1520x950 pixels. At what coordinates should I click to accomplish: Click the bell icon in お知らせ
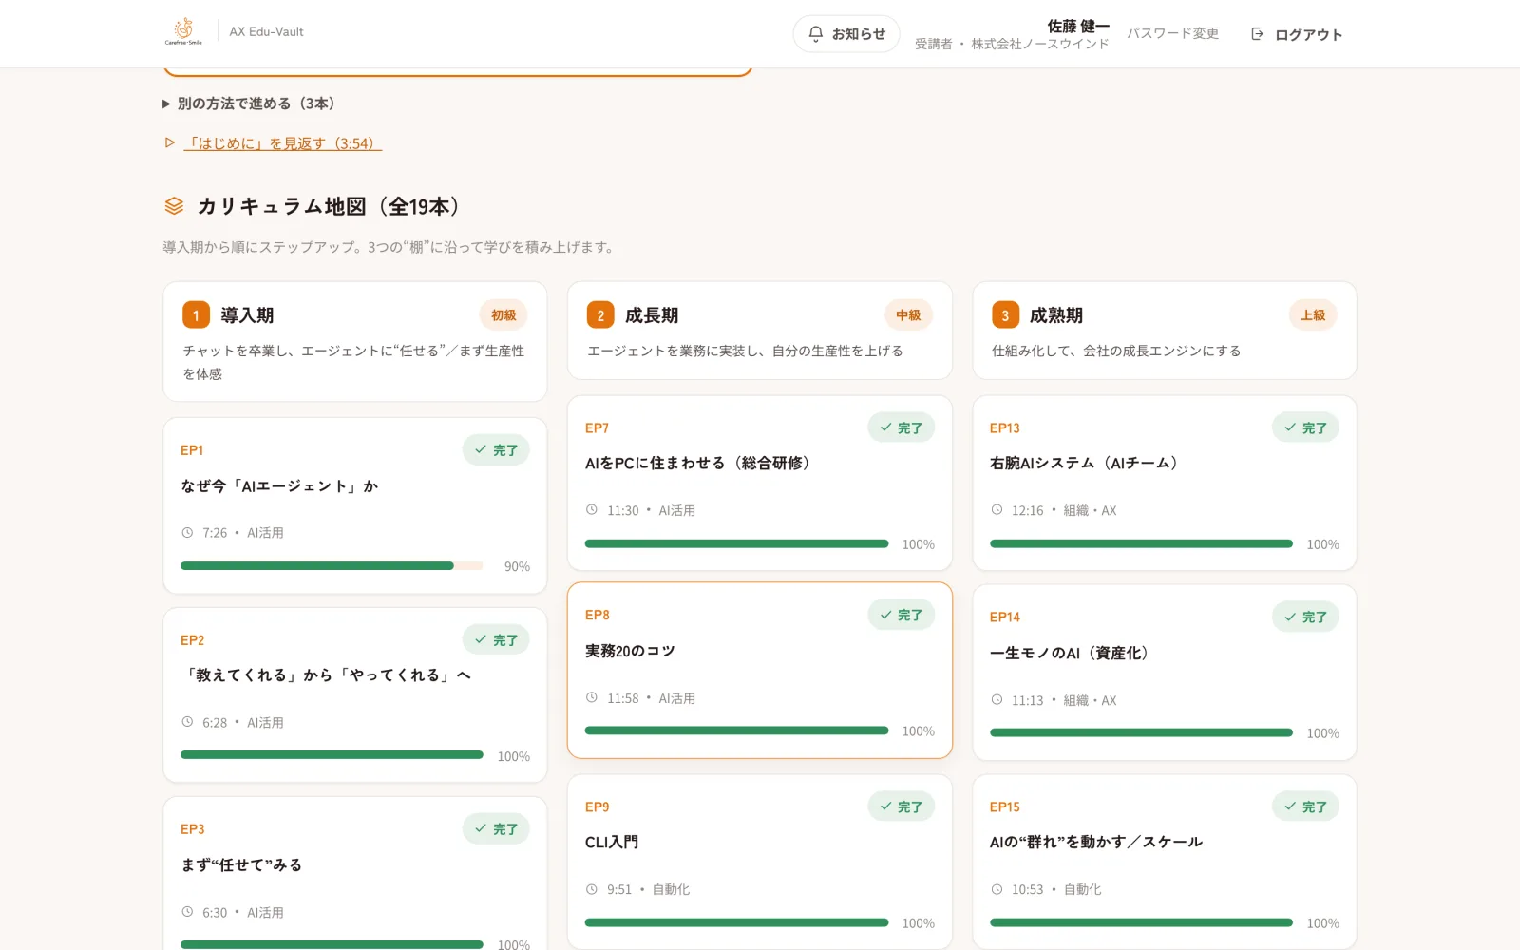[815, 34]
